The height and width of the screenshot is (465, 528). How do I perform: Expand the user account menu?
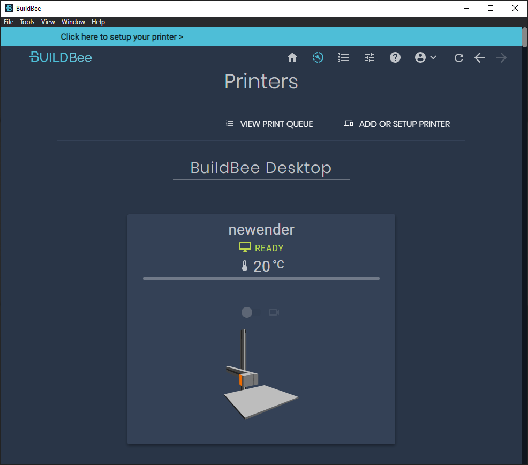tap(426, 58)
